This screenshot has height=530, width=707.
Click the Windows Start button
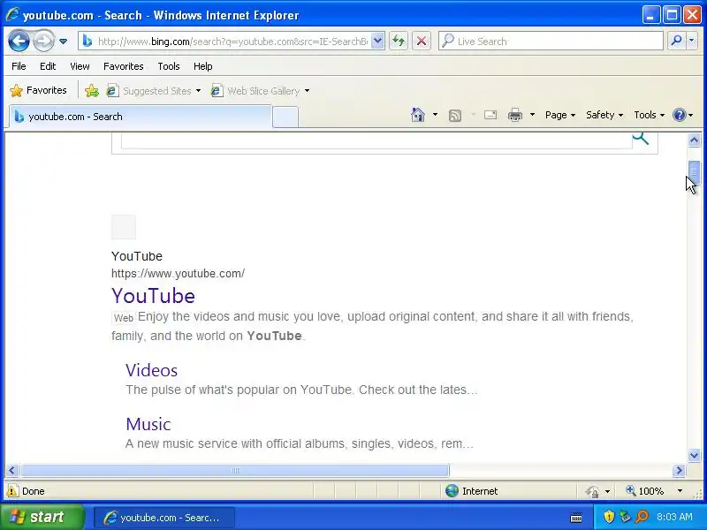[42, 517]
